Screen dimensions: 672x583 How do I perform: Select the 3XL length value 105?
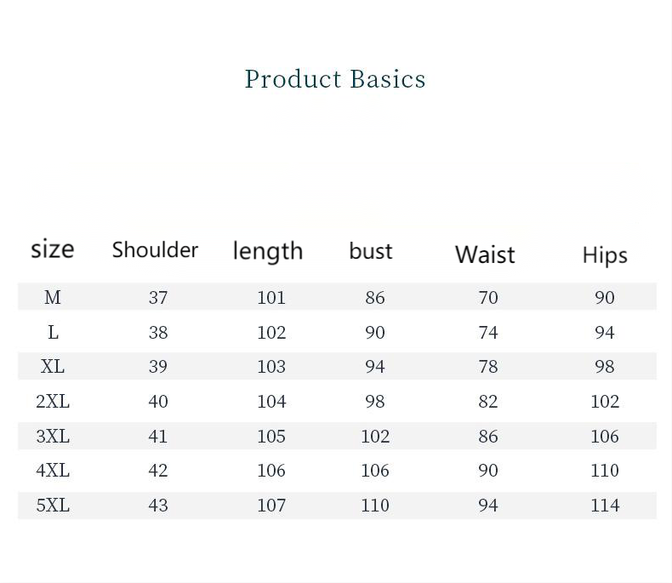click(x=271, y=437)
